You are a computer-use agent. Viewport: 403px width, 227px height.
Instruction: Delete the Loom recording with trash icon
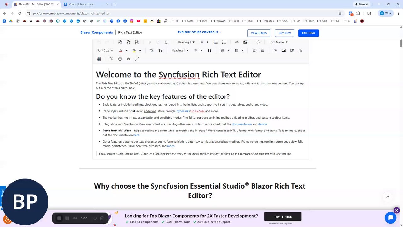pos(102,218)
